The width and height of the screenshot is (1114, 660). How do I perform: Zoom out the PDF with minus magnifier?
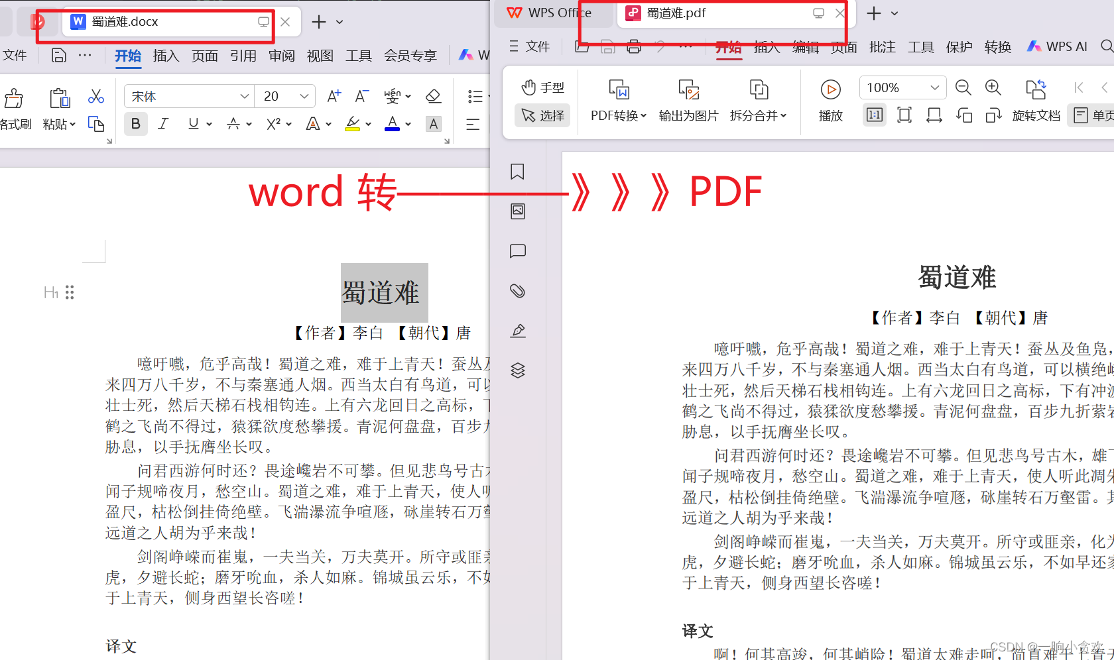pos(963,87)
